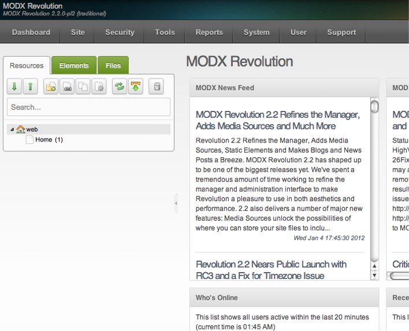Click the Who's Online panel header
The image size is (409, 331).
click(x=284, y=297)
